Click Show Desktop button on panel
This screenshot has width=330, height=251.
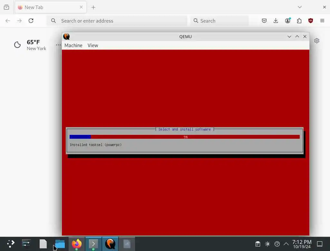(320, 244)
